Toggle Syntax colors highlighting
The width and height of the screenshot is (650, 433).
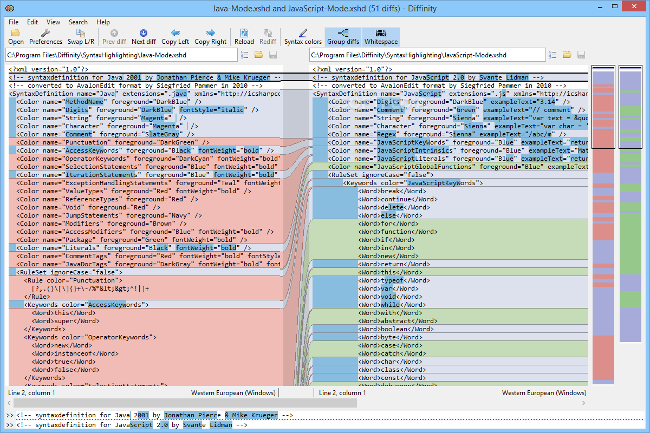click(x=303, y=37)
